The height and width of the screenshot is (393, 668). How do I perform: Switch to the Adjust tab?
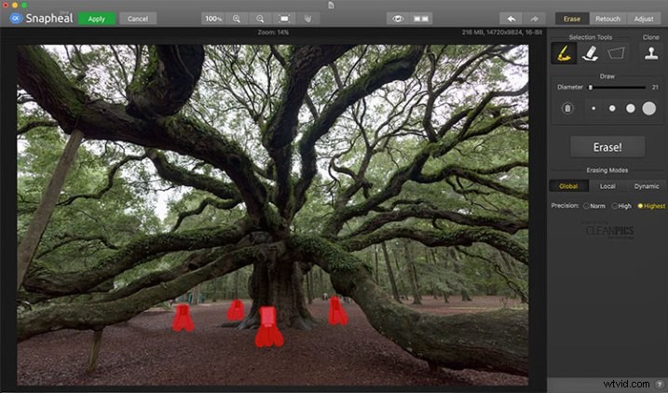point(643,19)
